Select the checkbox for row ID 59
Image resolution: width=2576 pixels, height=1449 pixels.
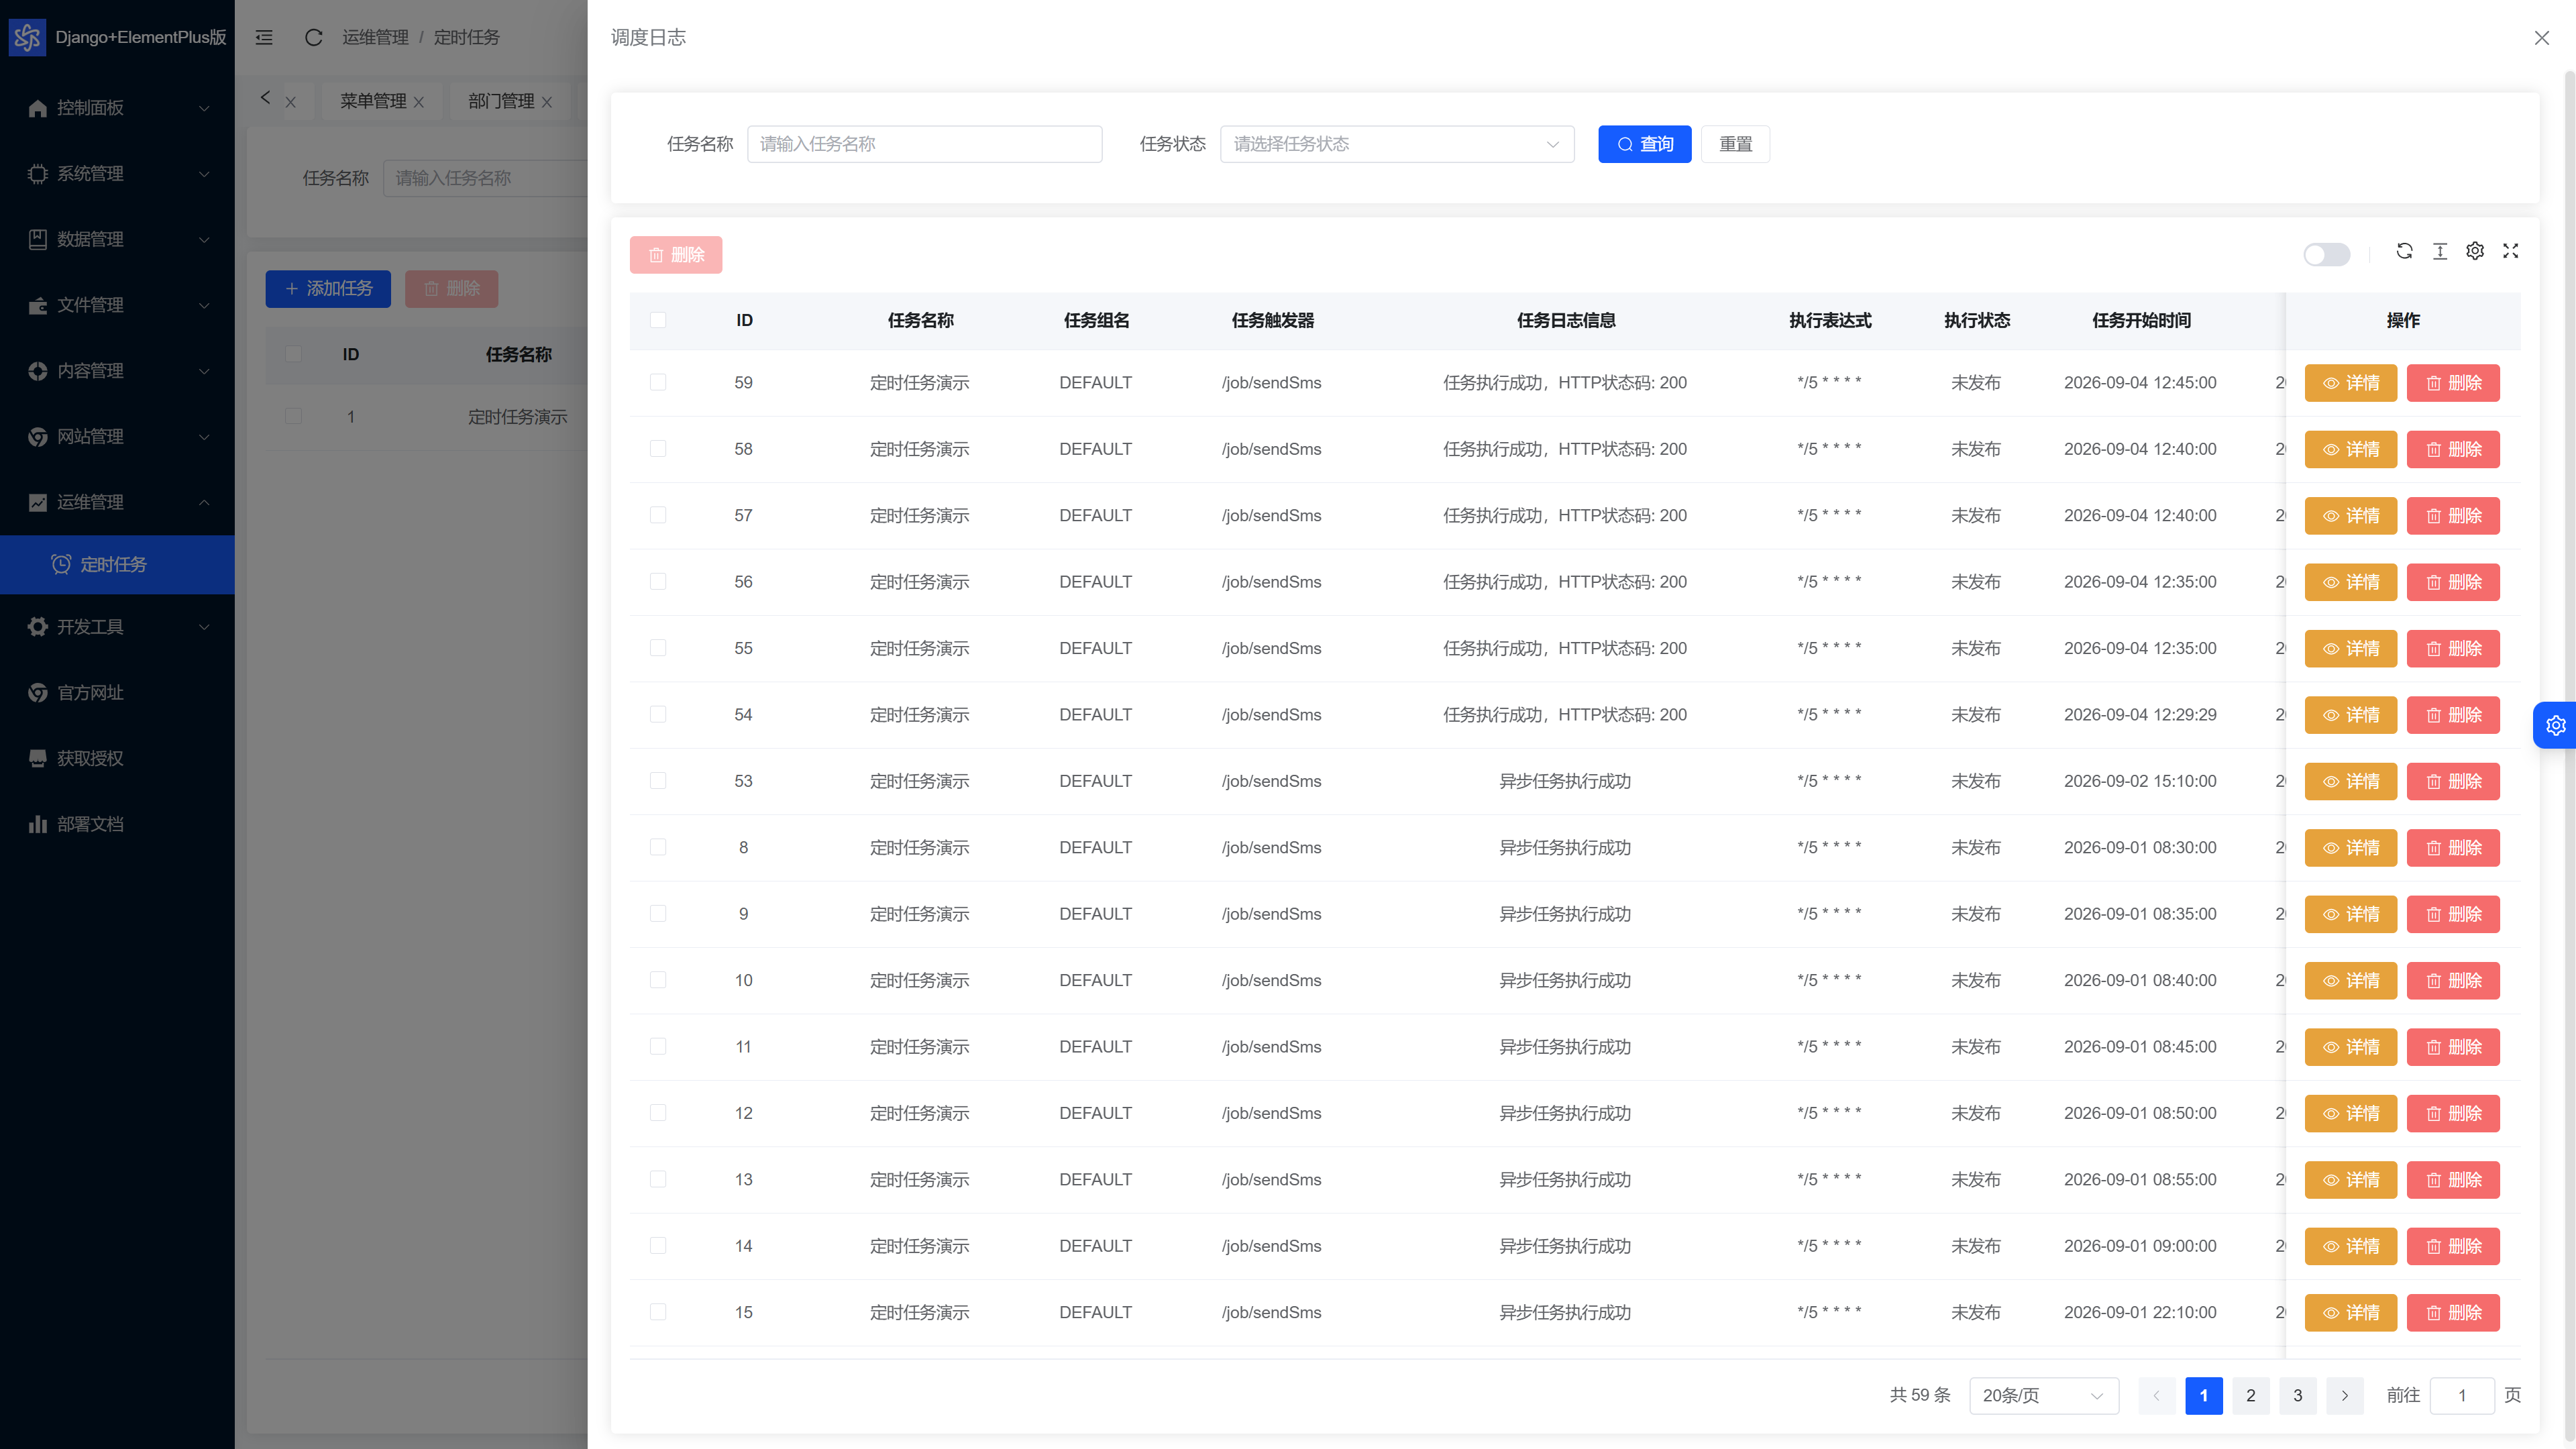pyautogui.click(x=658, y=382)
